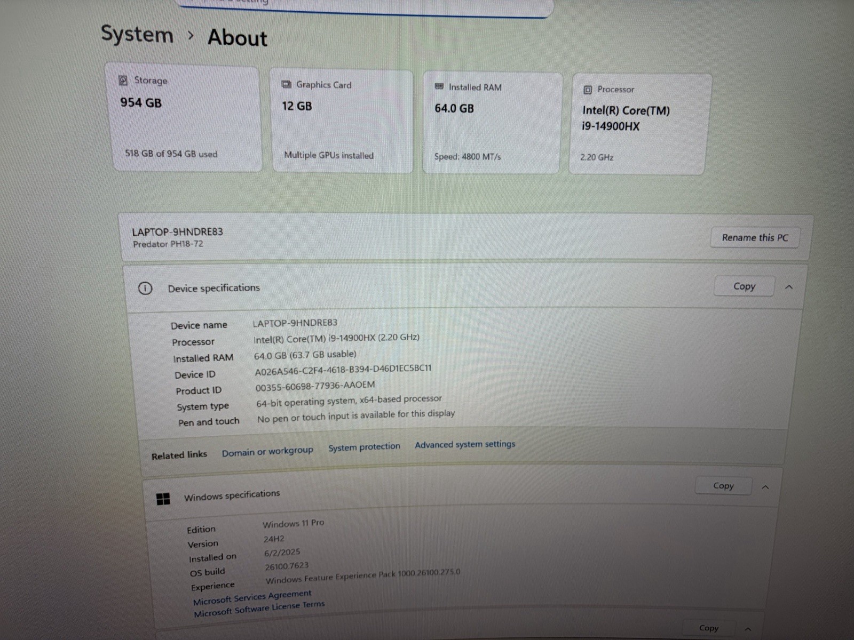Click the Predator PH18-72 model text
The image size is (854, 640).
(x=168, y=244)
